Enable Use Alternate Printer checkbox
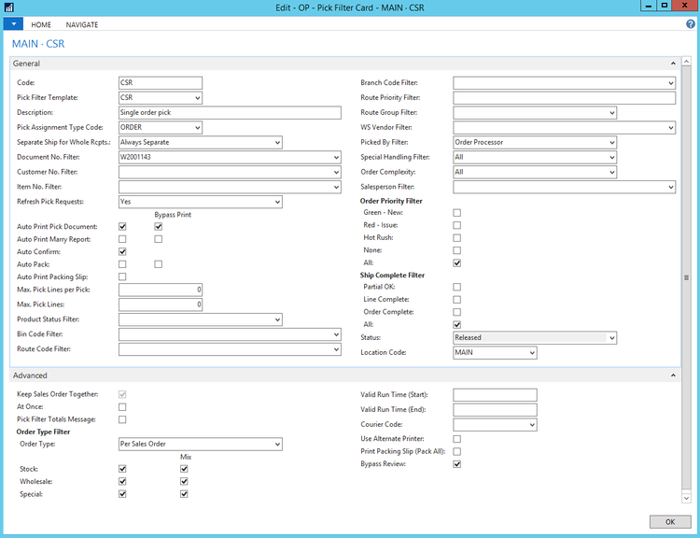 456,439
